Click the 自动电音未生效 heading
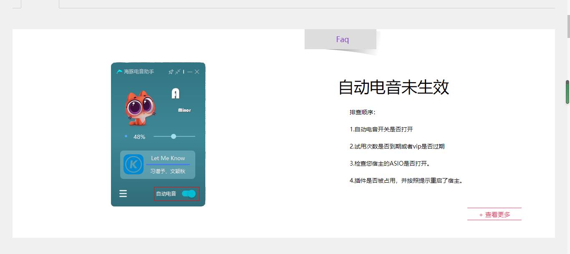Image resolution: width=570 pixels, height=254 pixels. click(x=393, y=87)
